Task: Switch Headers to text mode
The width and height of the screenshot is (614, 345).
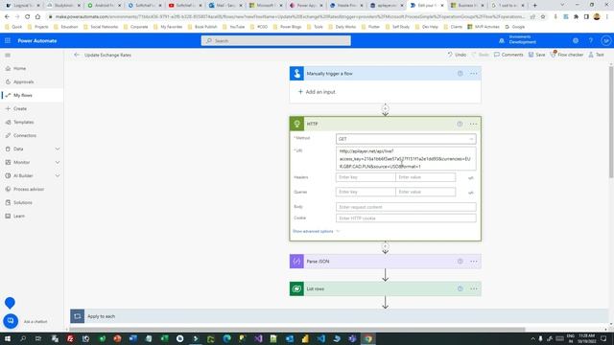Action: 471,177
